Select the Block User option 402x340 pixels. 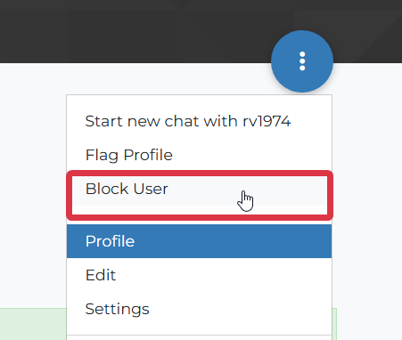[x=199, y=189]
